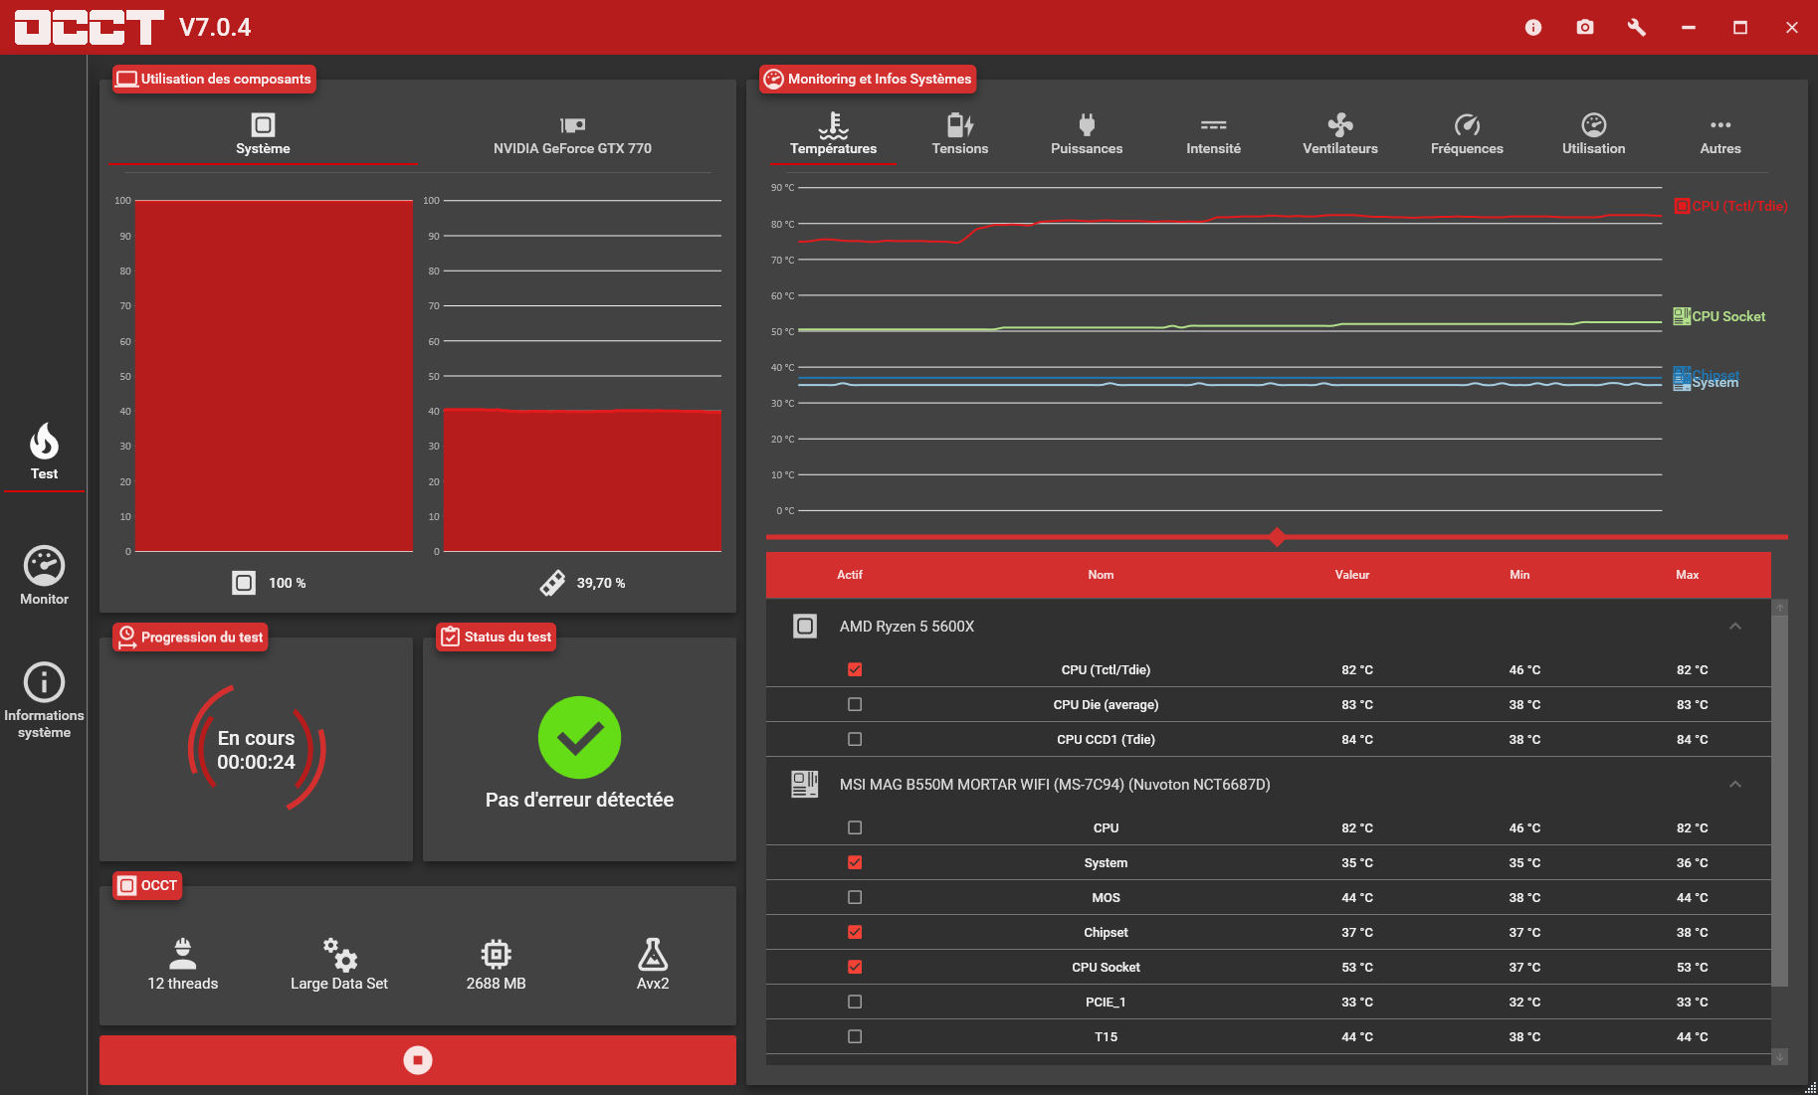The image size is (1818, 1095).
Task: Open the Autres tab
Action: (x=1720, y=134)
